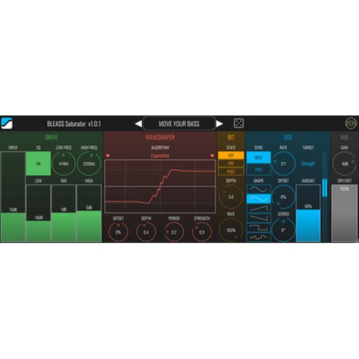This screenshot has height=359, width=359.
Task: Click the DRIVE level slider
Action: point(14,196)
